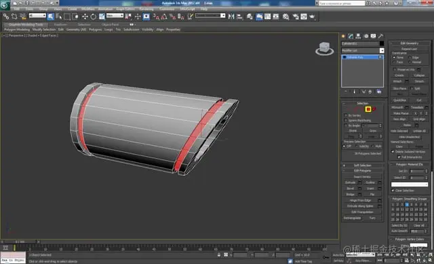
Task: Click the QuickSlice button
Action: 399,100
